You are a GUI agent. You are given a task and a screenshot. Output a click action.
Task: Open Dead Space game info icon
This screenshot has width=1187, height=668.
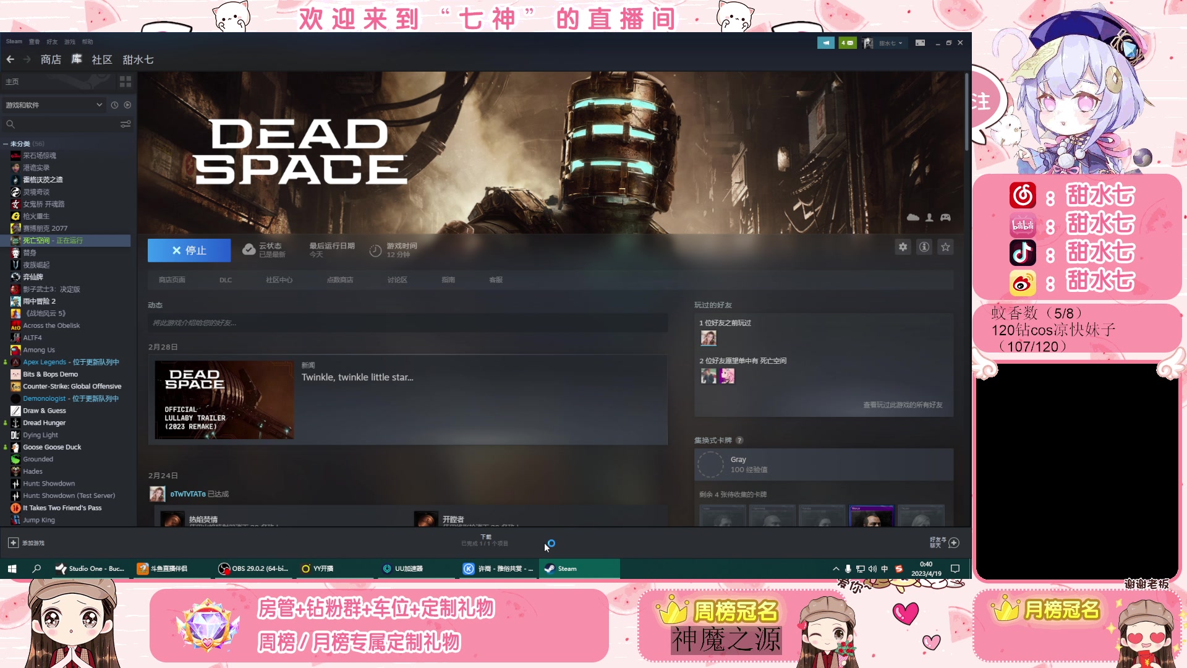(924, 247)
